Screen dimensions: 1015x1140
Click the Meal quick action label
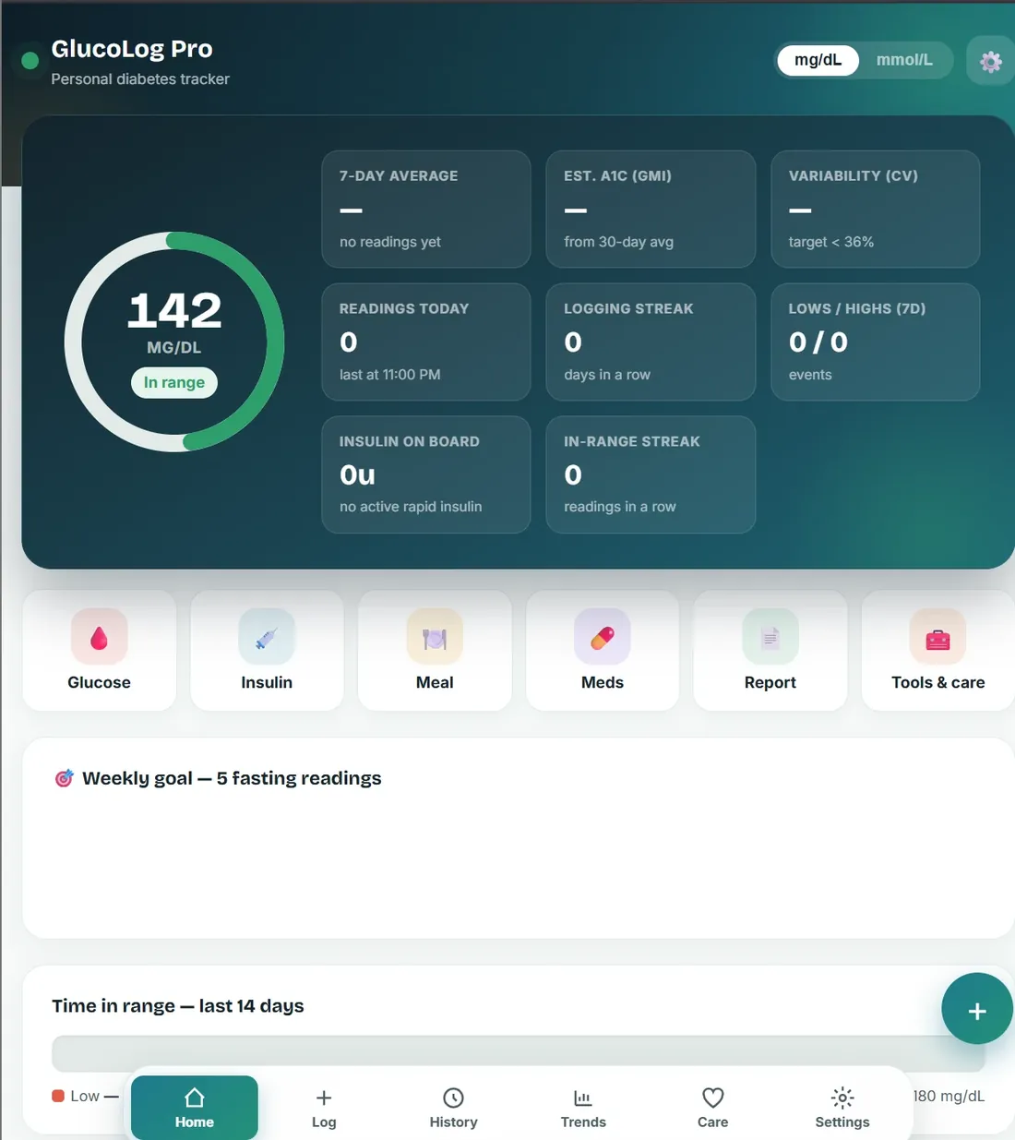pos(435,682)
